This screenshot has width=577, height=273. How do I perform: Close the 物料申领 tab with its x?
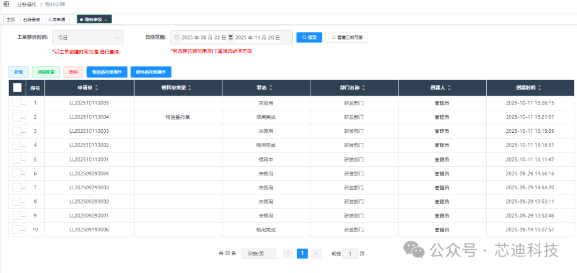106,20
